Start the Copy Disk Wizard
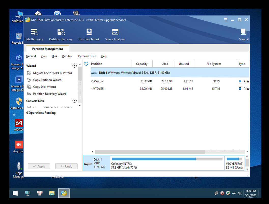Image resolution: width=269 pixels, height=204 pixels. tap(42, 87)
